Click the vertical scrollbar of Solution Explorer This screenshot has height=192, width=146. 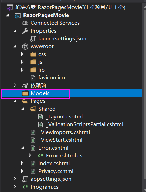[x=145, y=93]
